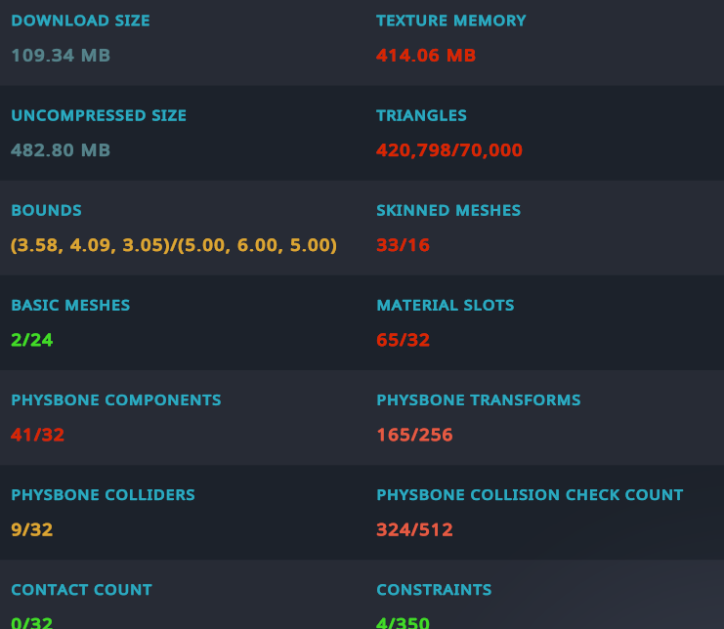Screen dimensions: 724x629
Task: Click the TRIANGLES label
Action: tap(421, 115)
